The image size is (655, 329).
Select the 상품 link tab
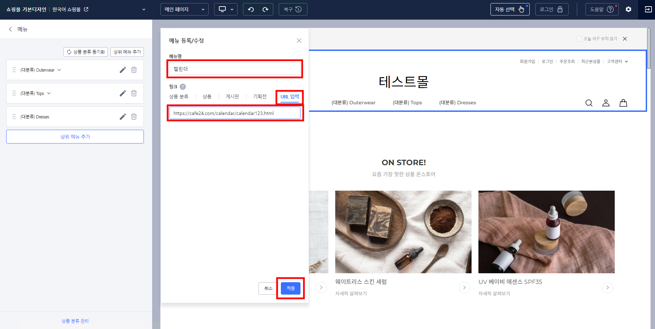[207, 97]
